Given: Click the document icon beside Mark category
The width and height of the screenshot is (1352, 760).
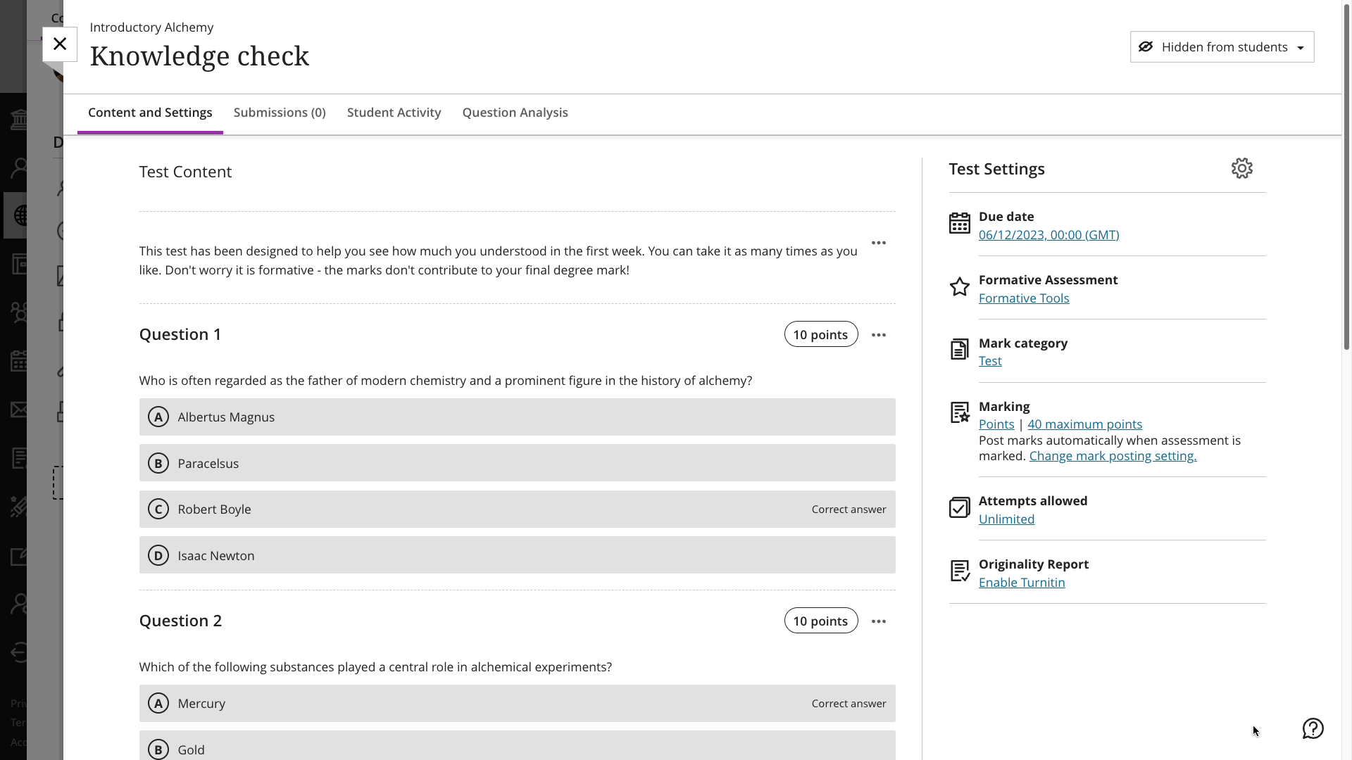Looking at the screenshot, I should tap(959, 349).
